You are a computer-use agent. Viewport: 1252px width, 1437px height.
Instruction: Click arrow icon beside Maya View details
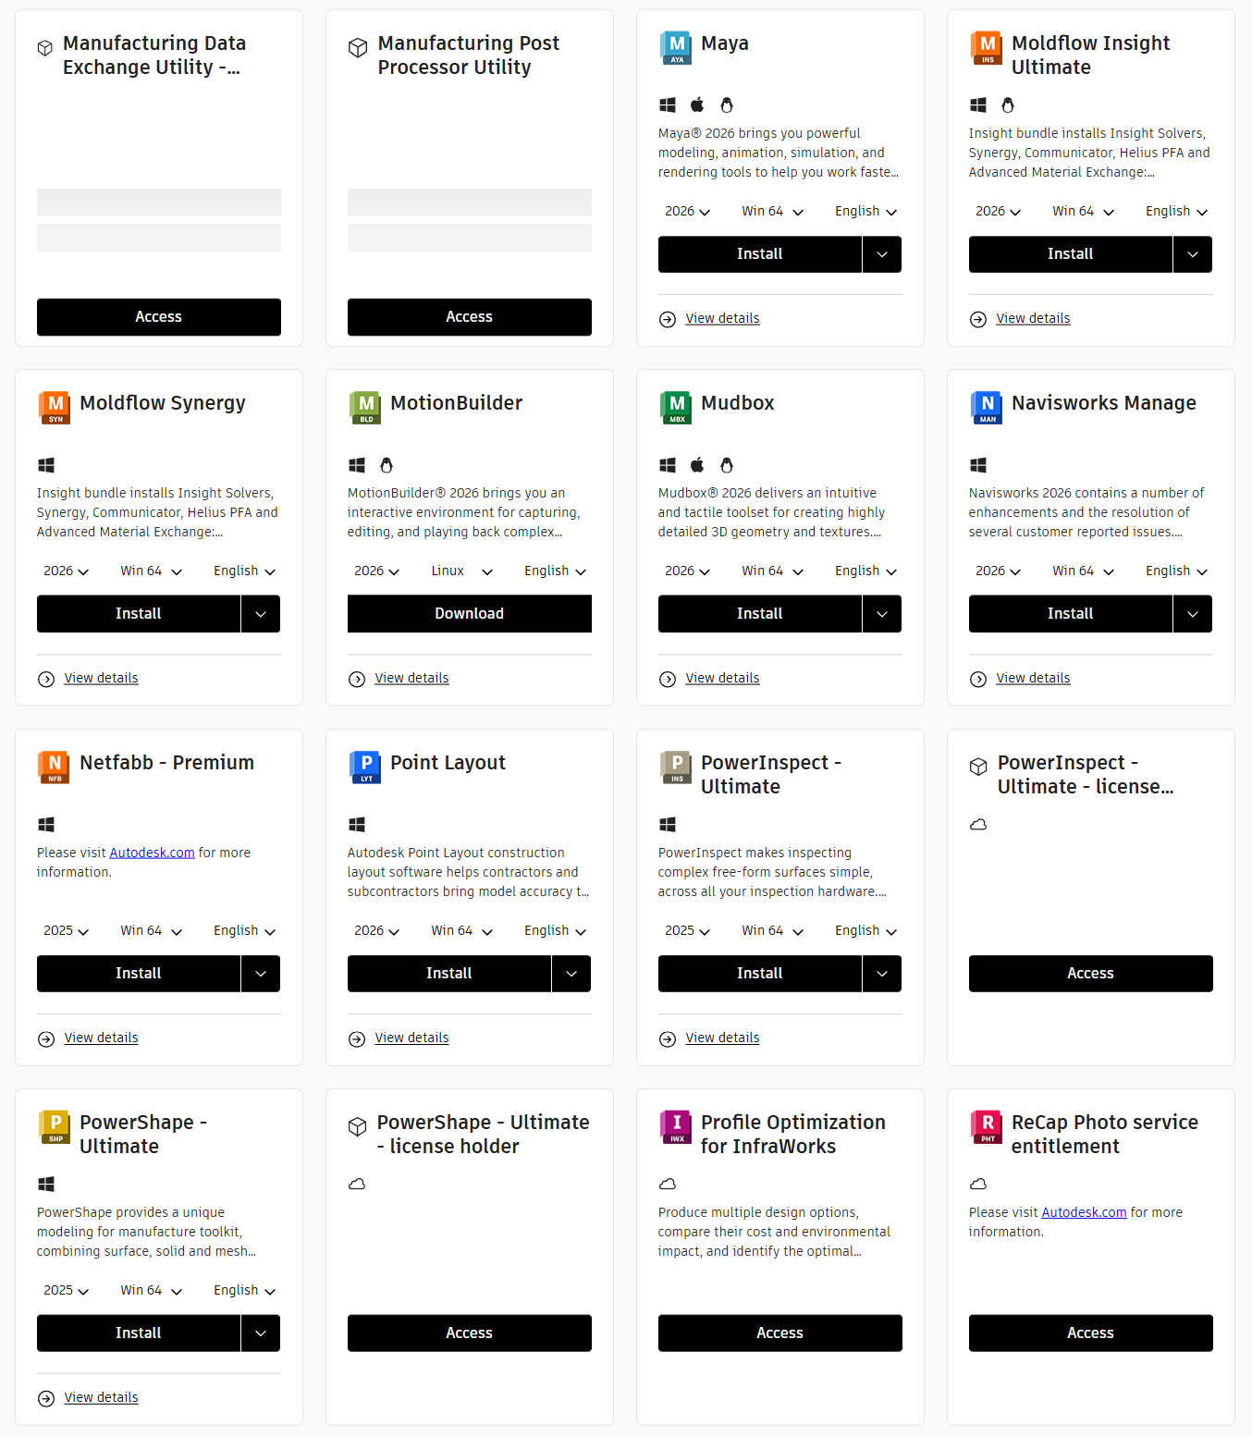[x=668, y=319]
